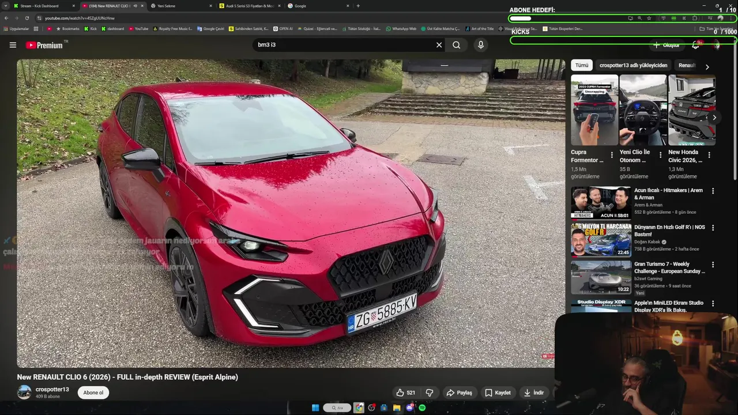
Task: Open the Doğan Kabak channel name
Action: click(x=647, y=242)
